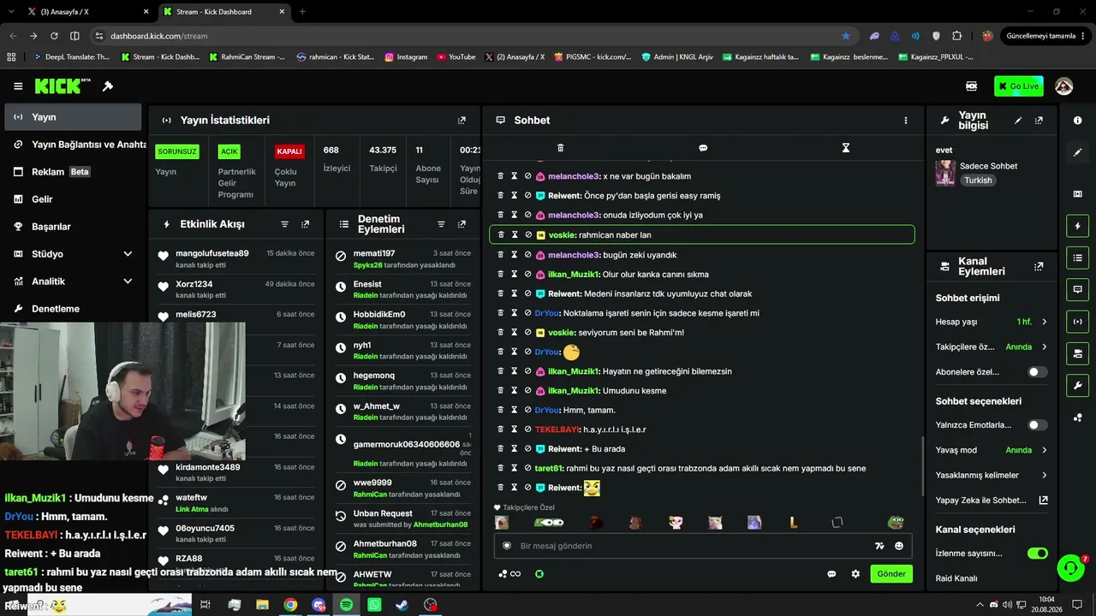This screenshot has height=616, width=1096.
Task: Pop out the Etkinlik Akışı panel
Action: coord(305,224)
